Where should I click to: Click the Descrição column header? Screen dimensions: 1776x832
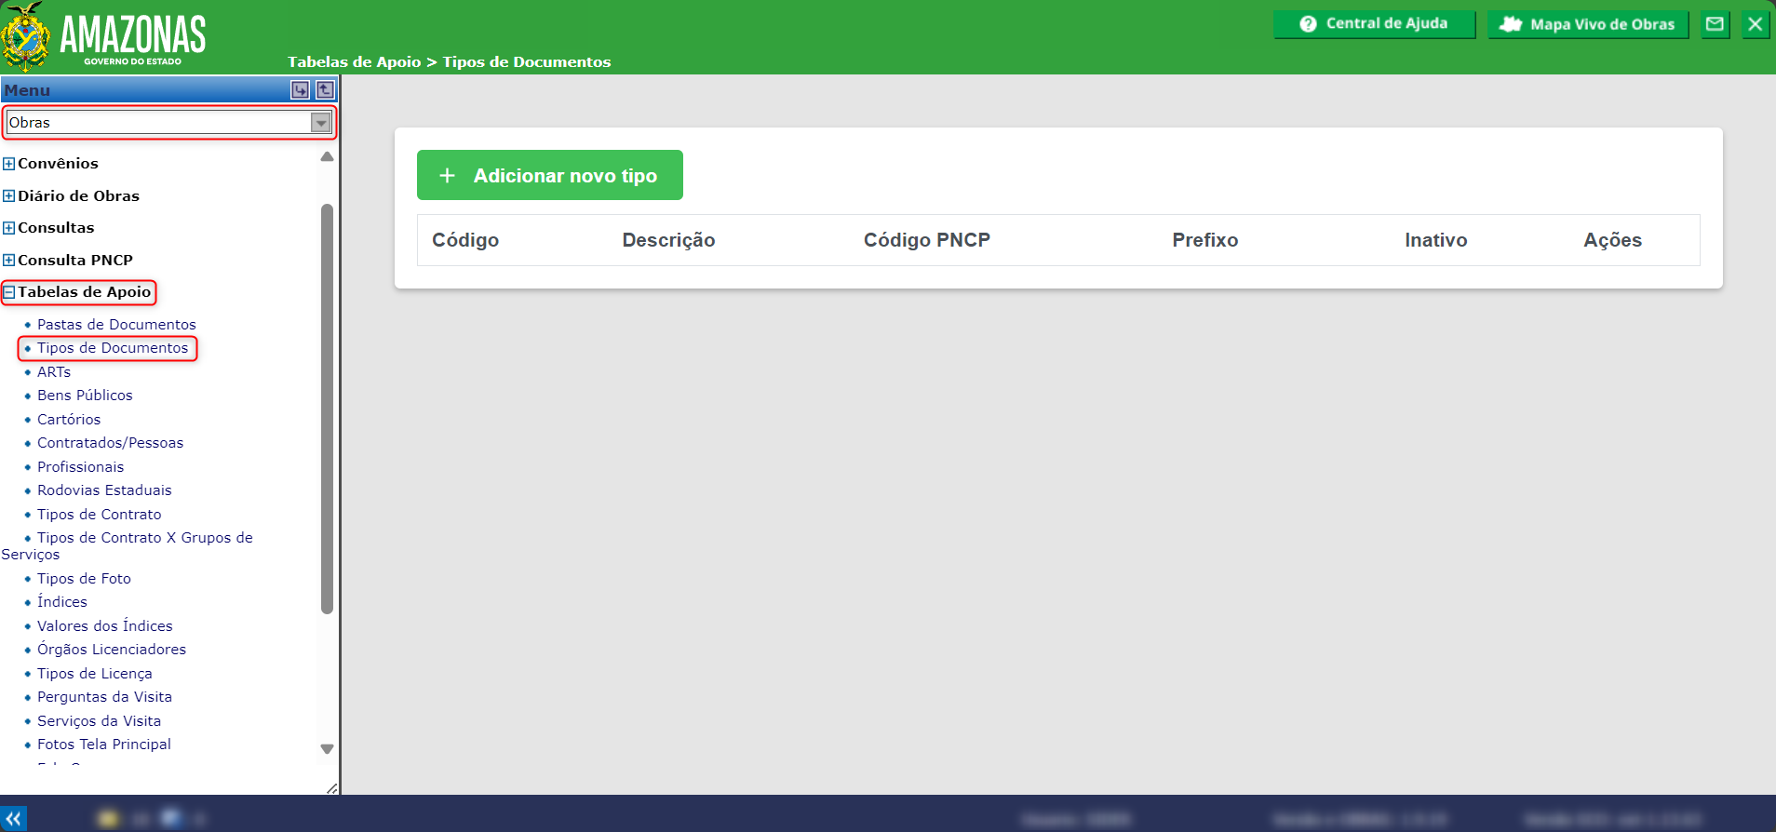coord(668,240)
